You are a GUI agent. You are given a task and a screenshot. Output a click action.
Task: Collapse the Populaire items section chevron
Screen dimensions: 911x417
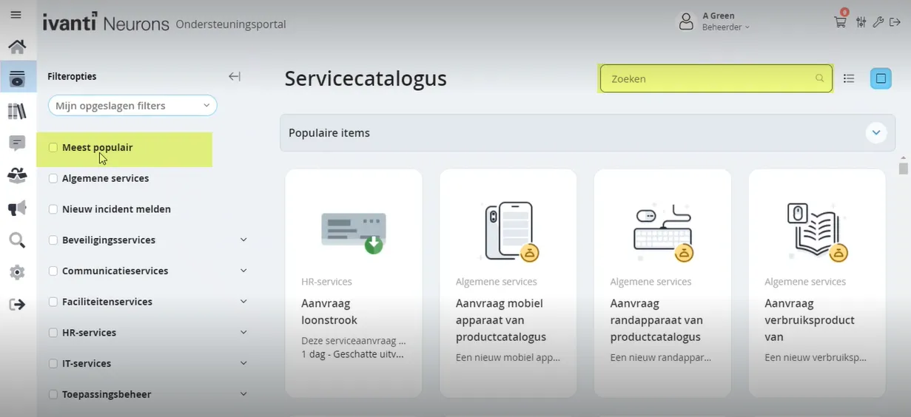(876, 133)
